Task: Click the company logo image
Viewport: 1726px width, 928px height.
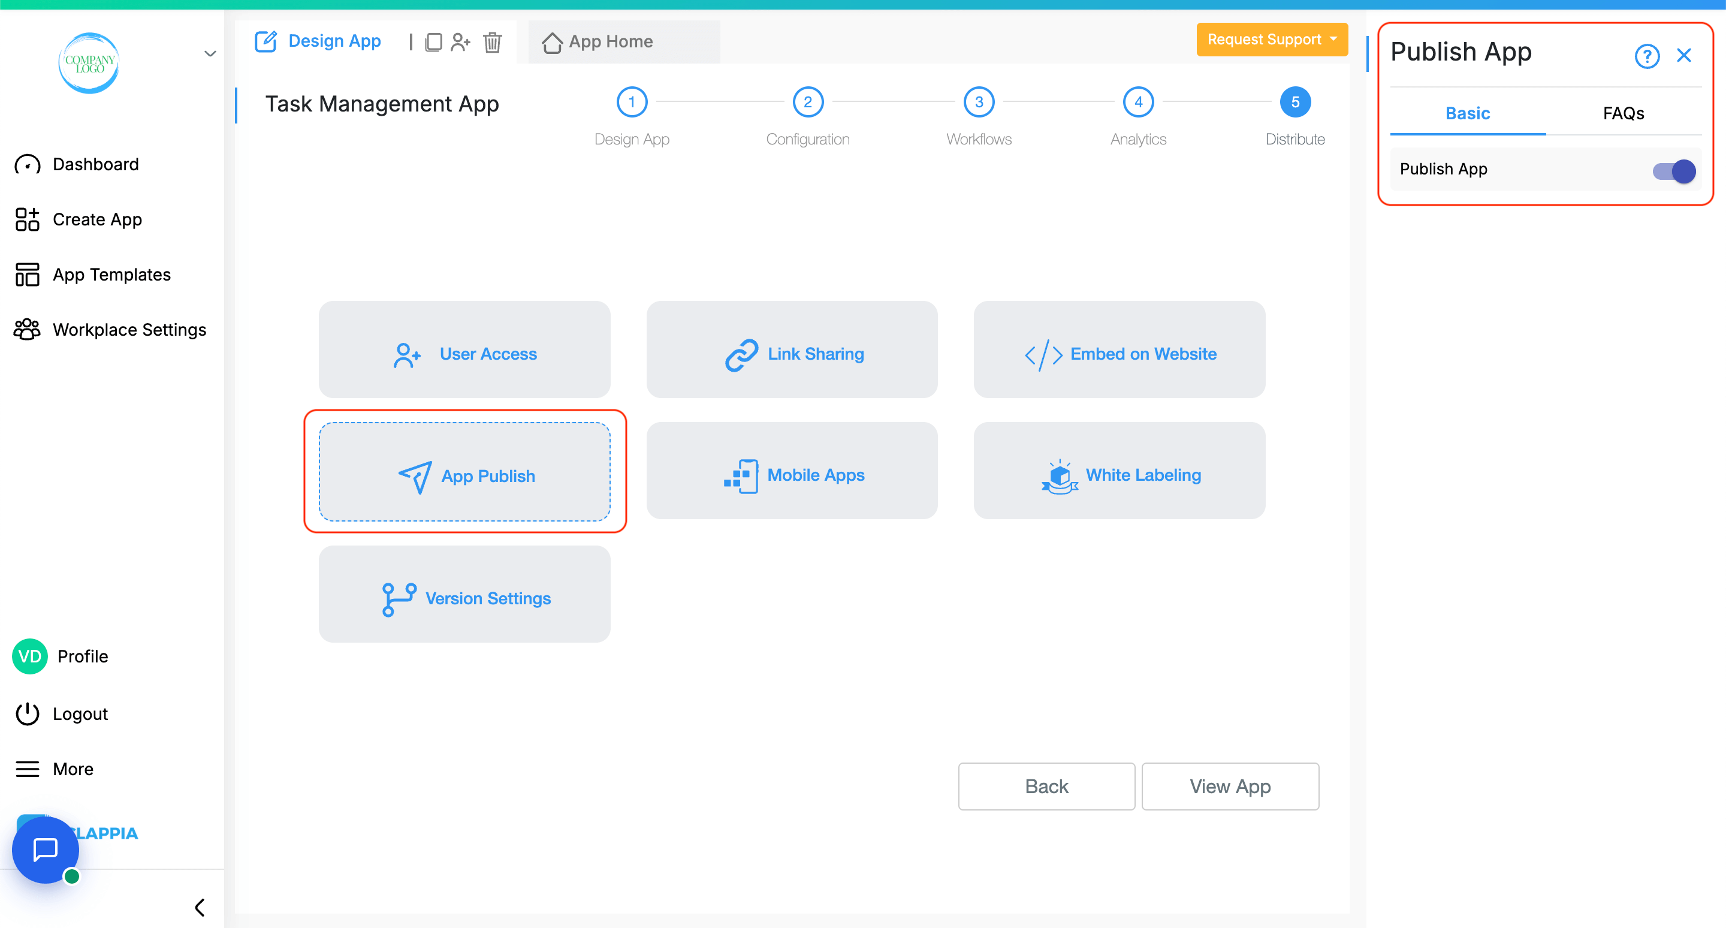Action: (x=89, y=63)
